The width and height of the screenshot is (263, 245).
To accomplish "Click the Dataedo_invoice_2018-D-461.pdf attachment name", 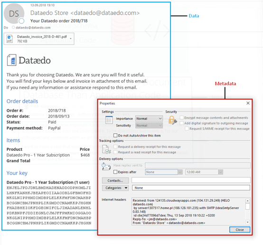I will click(x=42, y=37).
